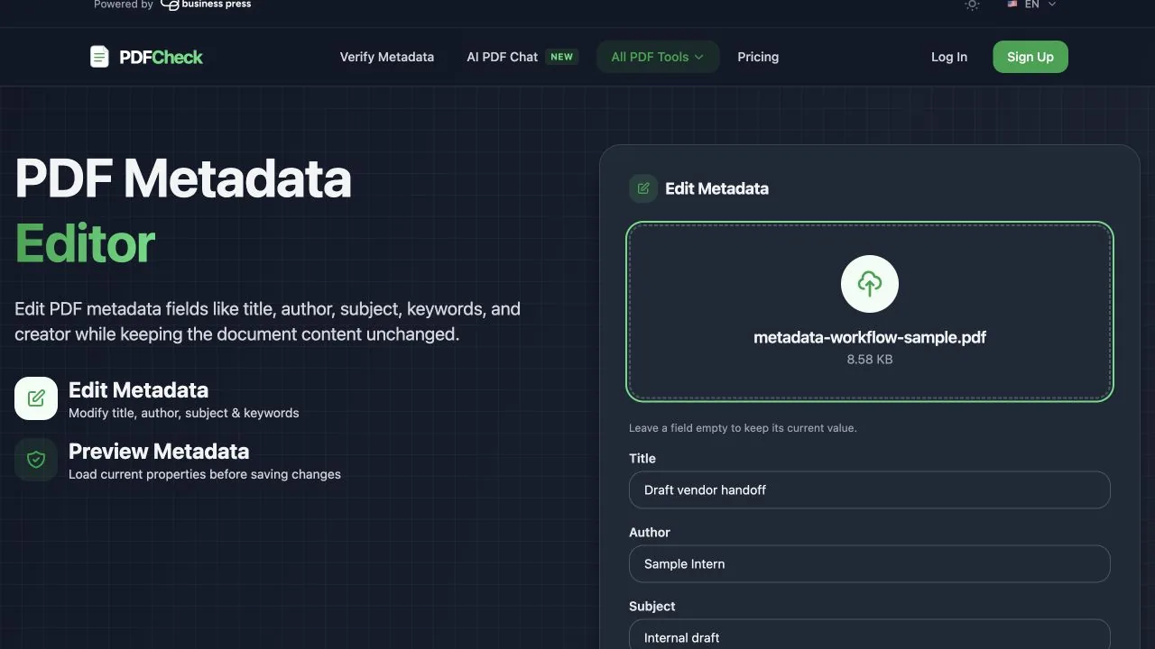Click the Edit Metadata panel pencil icon

(643, 188)
